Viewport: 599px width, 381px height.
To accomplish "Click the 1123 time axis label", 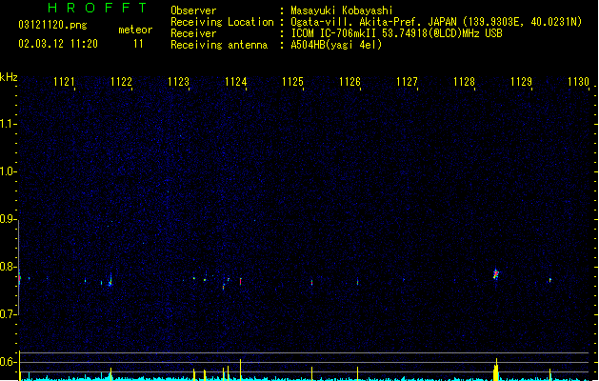I will click(178, 82).
